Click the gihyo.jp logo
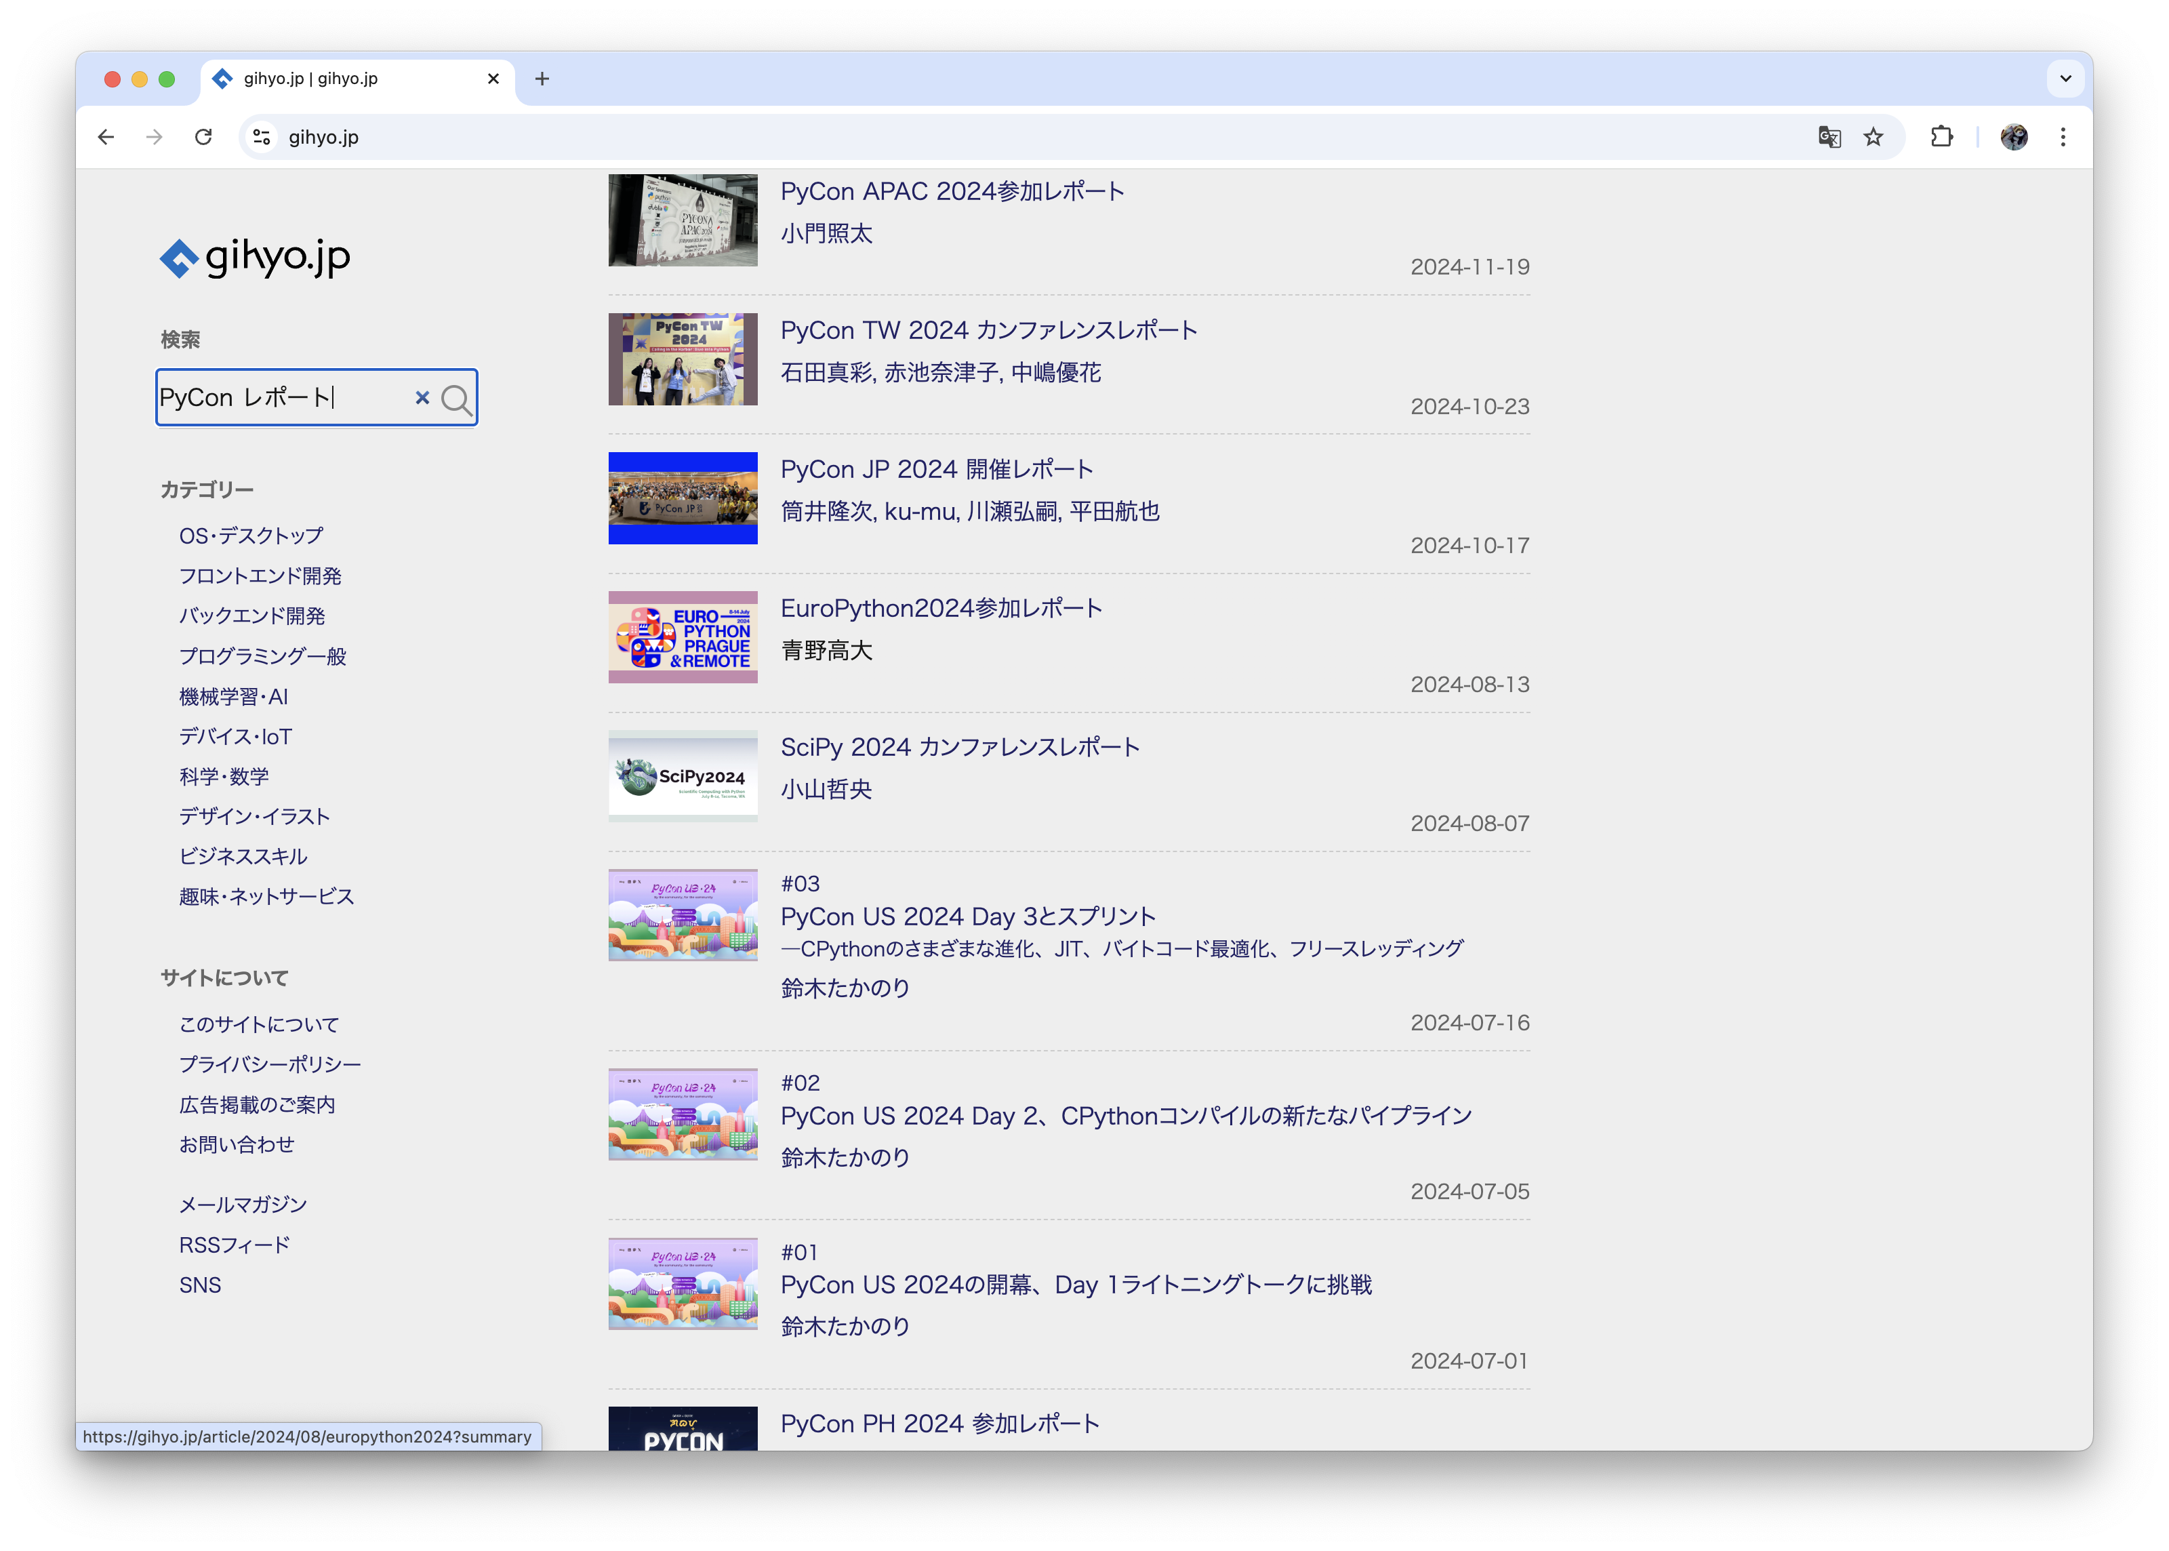 255,257
